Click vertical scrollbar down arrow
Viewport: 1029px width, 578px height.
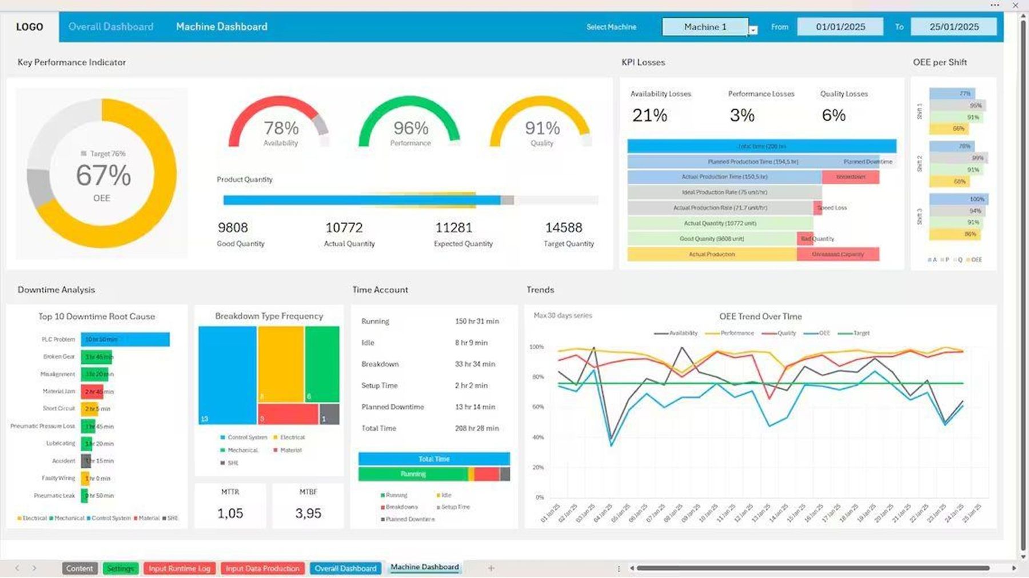tap(1023, 557)
